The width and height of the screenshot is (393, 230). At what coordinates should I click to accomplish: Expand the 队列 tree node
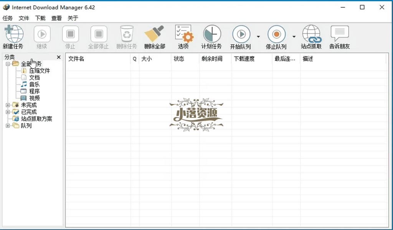pyautogui.click(x=8, y=126)
